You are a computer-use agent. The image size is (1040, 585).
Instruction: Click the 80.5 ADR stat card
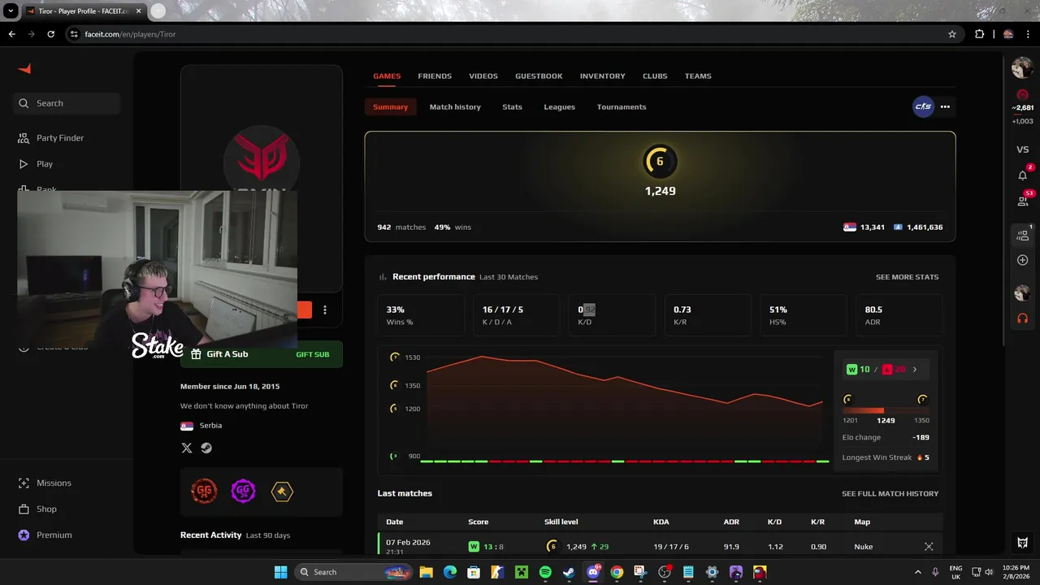pyautogui.click(x=899, y=315)
